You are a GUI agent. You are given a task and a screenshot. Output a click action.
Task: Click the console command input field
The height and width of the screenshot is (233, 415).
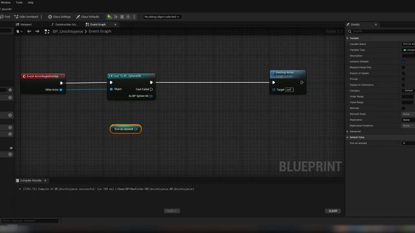30,221
